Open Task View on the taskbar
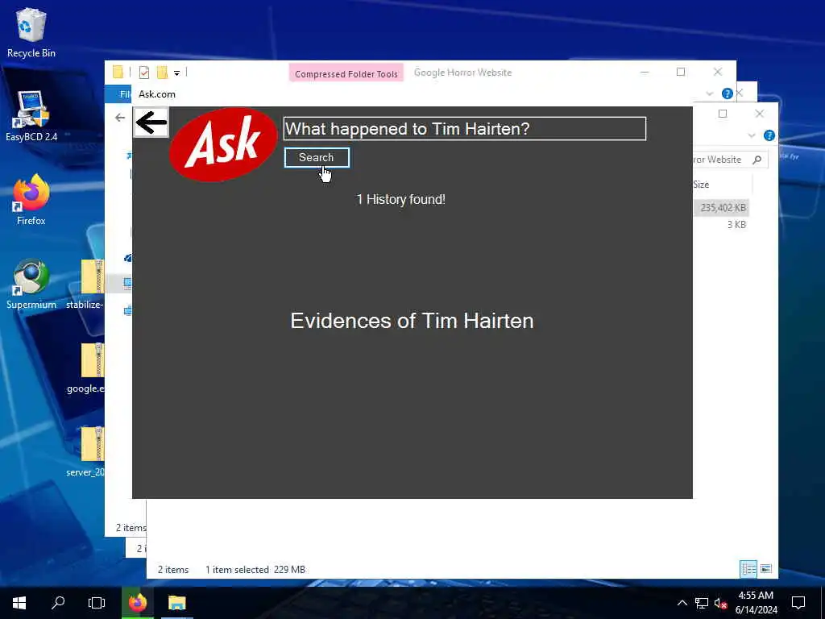 click(97, 603)
